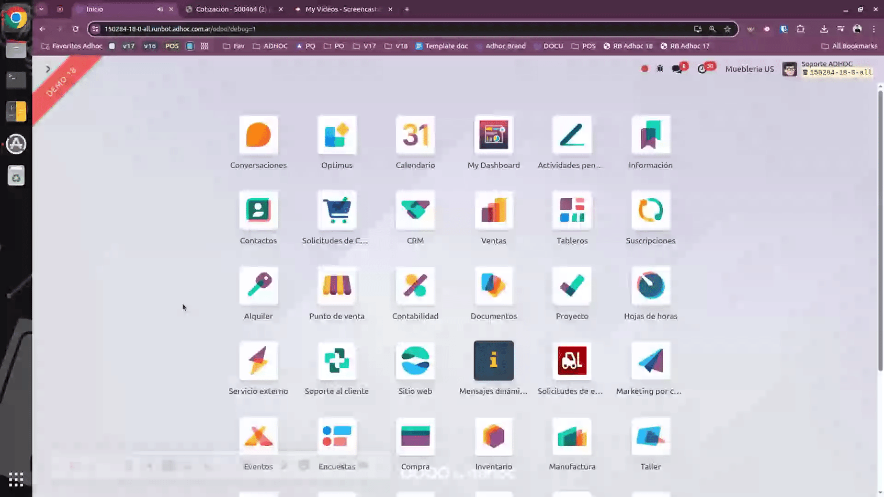Screen dimensions: 884x497
Task: Open the Conversaciones app
Action: tap(258, 135)
